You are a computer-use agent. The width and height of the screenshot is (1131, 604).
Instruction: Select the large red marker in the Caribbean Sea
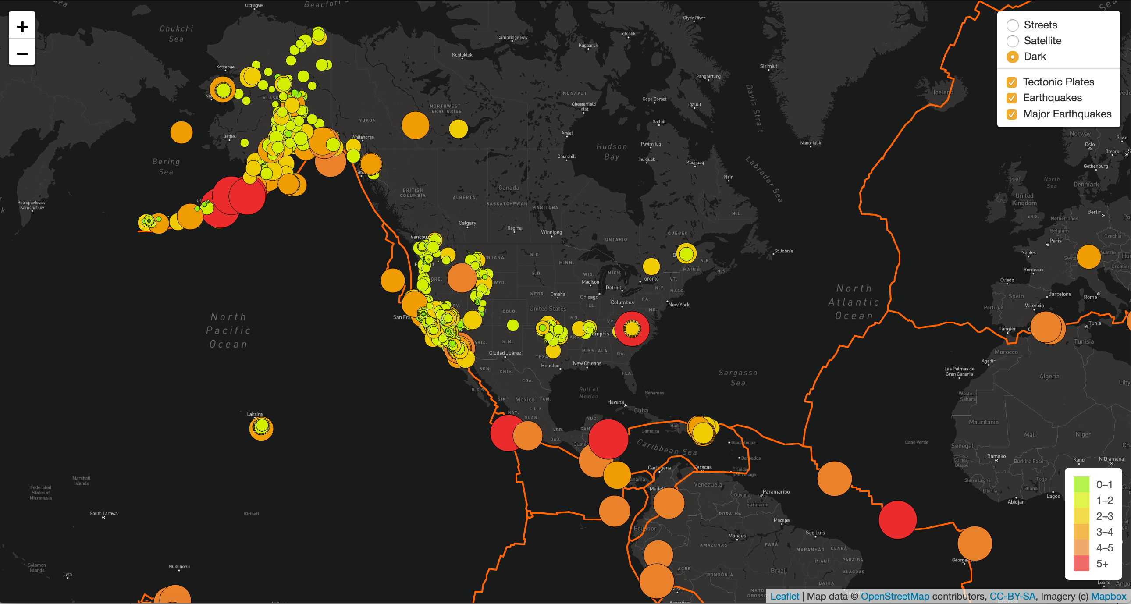click(609, 439)
